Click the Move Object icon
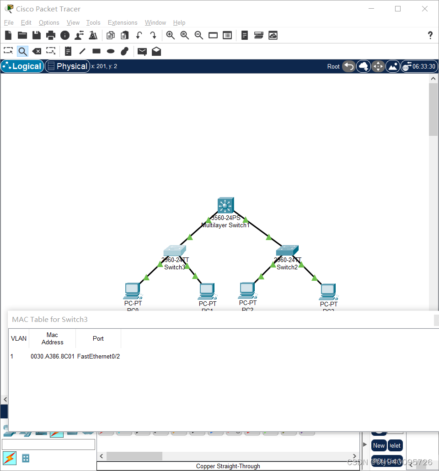This screenshot has height=471, width=439. [x=378, y=66]
